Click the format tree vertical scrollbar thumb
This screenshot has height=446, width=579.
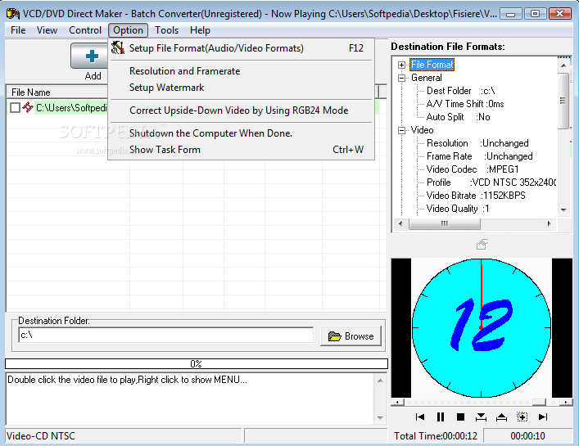pos(563,101)
